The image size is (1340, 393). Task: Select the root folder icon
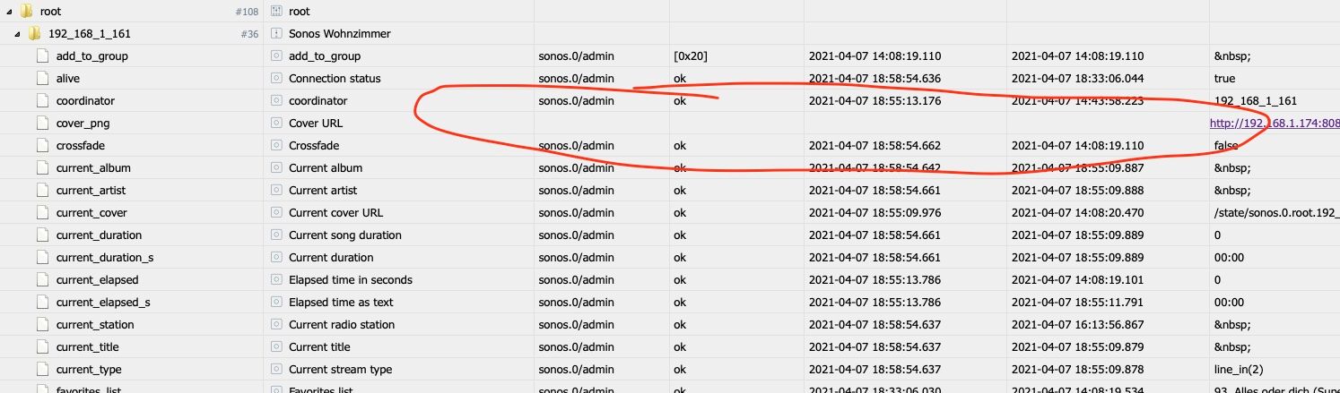pos(26,11)
